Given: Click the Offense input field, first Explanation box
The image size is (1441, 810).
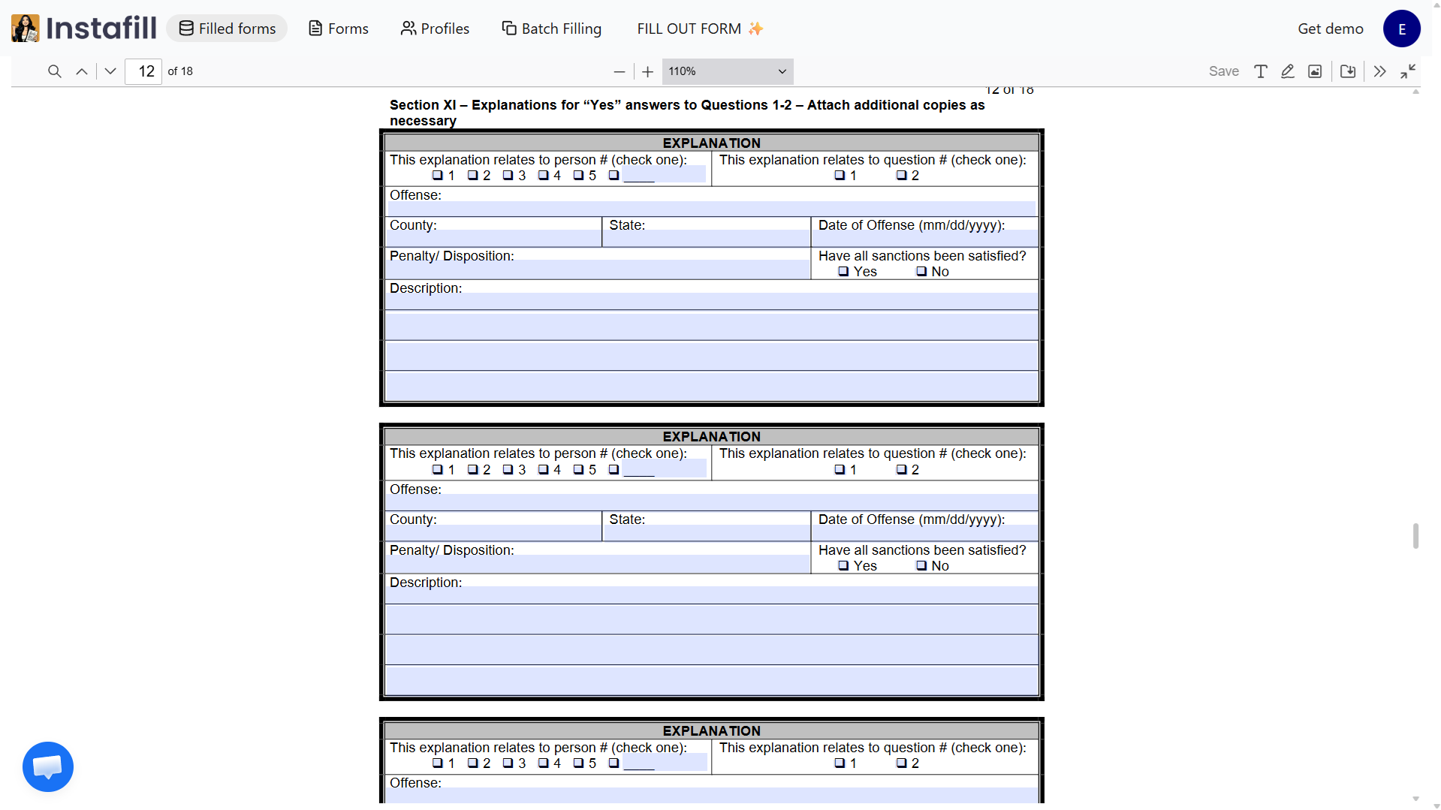Looking at the screenshot, I should pyautogui.click(x=710, y=208).
